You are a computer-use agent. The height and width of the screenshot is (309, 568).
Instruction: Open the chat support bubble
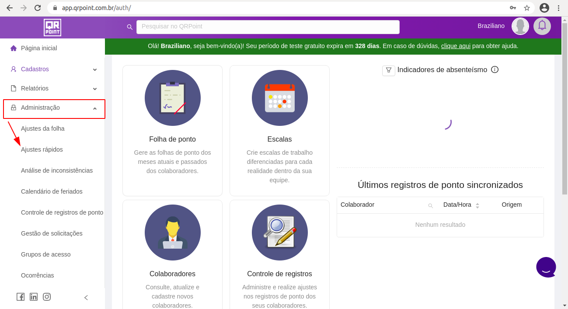click(546, 267)
